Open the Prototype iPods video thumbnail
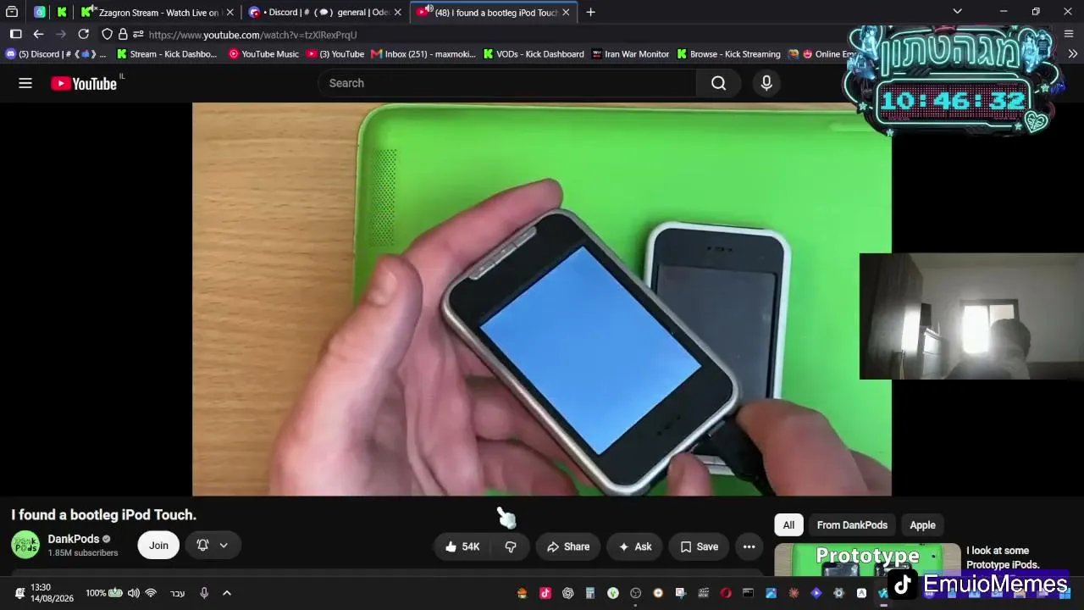Image resolution: width=1084 pixels, height=610 pixels. pos(867,560)
